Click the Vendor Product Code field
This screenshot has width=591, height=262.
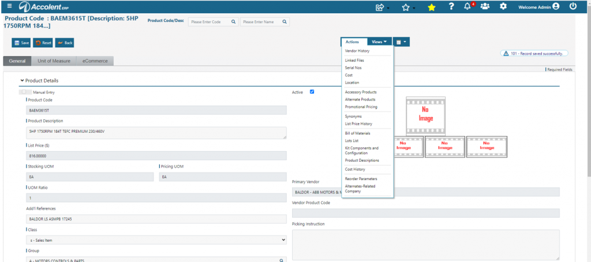tap(425, 213)
